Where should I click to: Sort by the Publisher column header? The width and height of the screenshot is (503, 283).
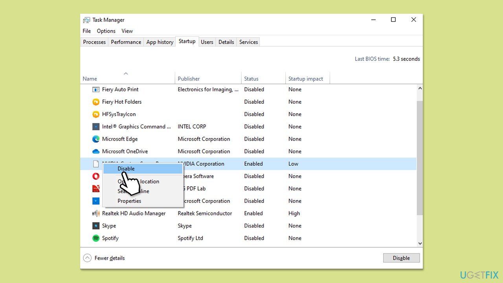208,78
